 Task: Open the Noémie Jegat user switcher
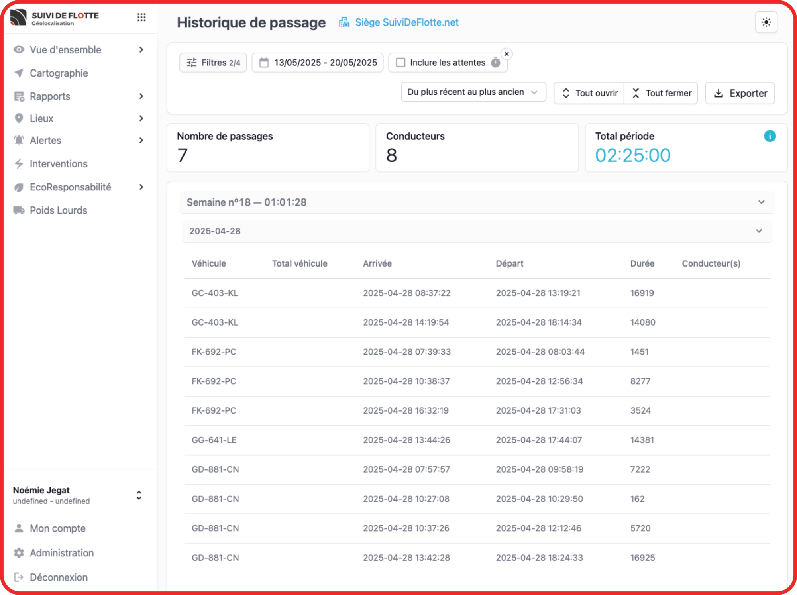(139, 495)
